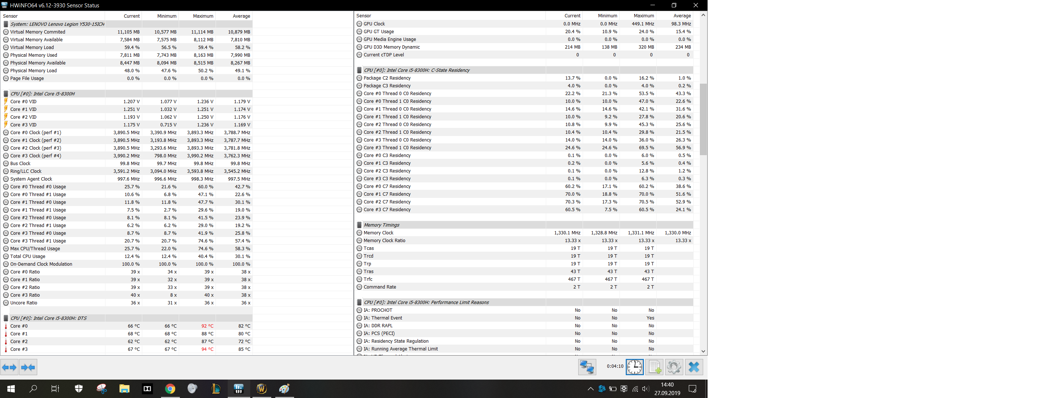This screenshot has height=398, width=1054.
Task: Start logging with the sheet-plus icon
Action: tap(654, 367)
